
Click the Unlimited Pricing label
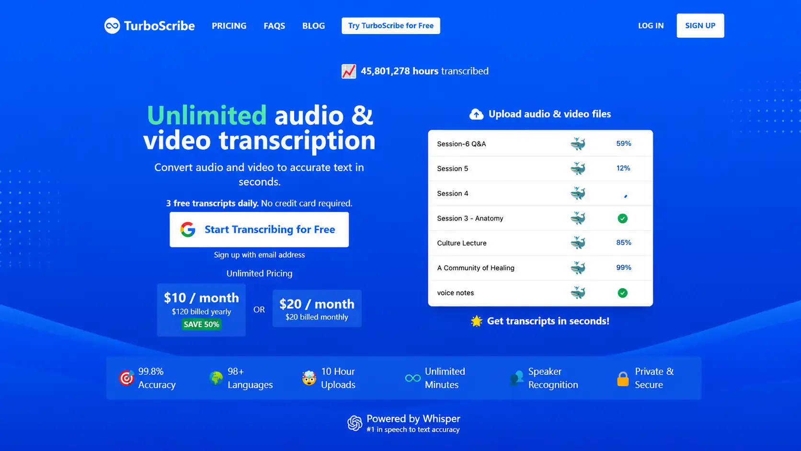259,273
